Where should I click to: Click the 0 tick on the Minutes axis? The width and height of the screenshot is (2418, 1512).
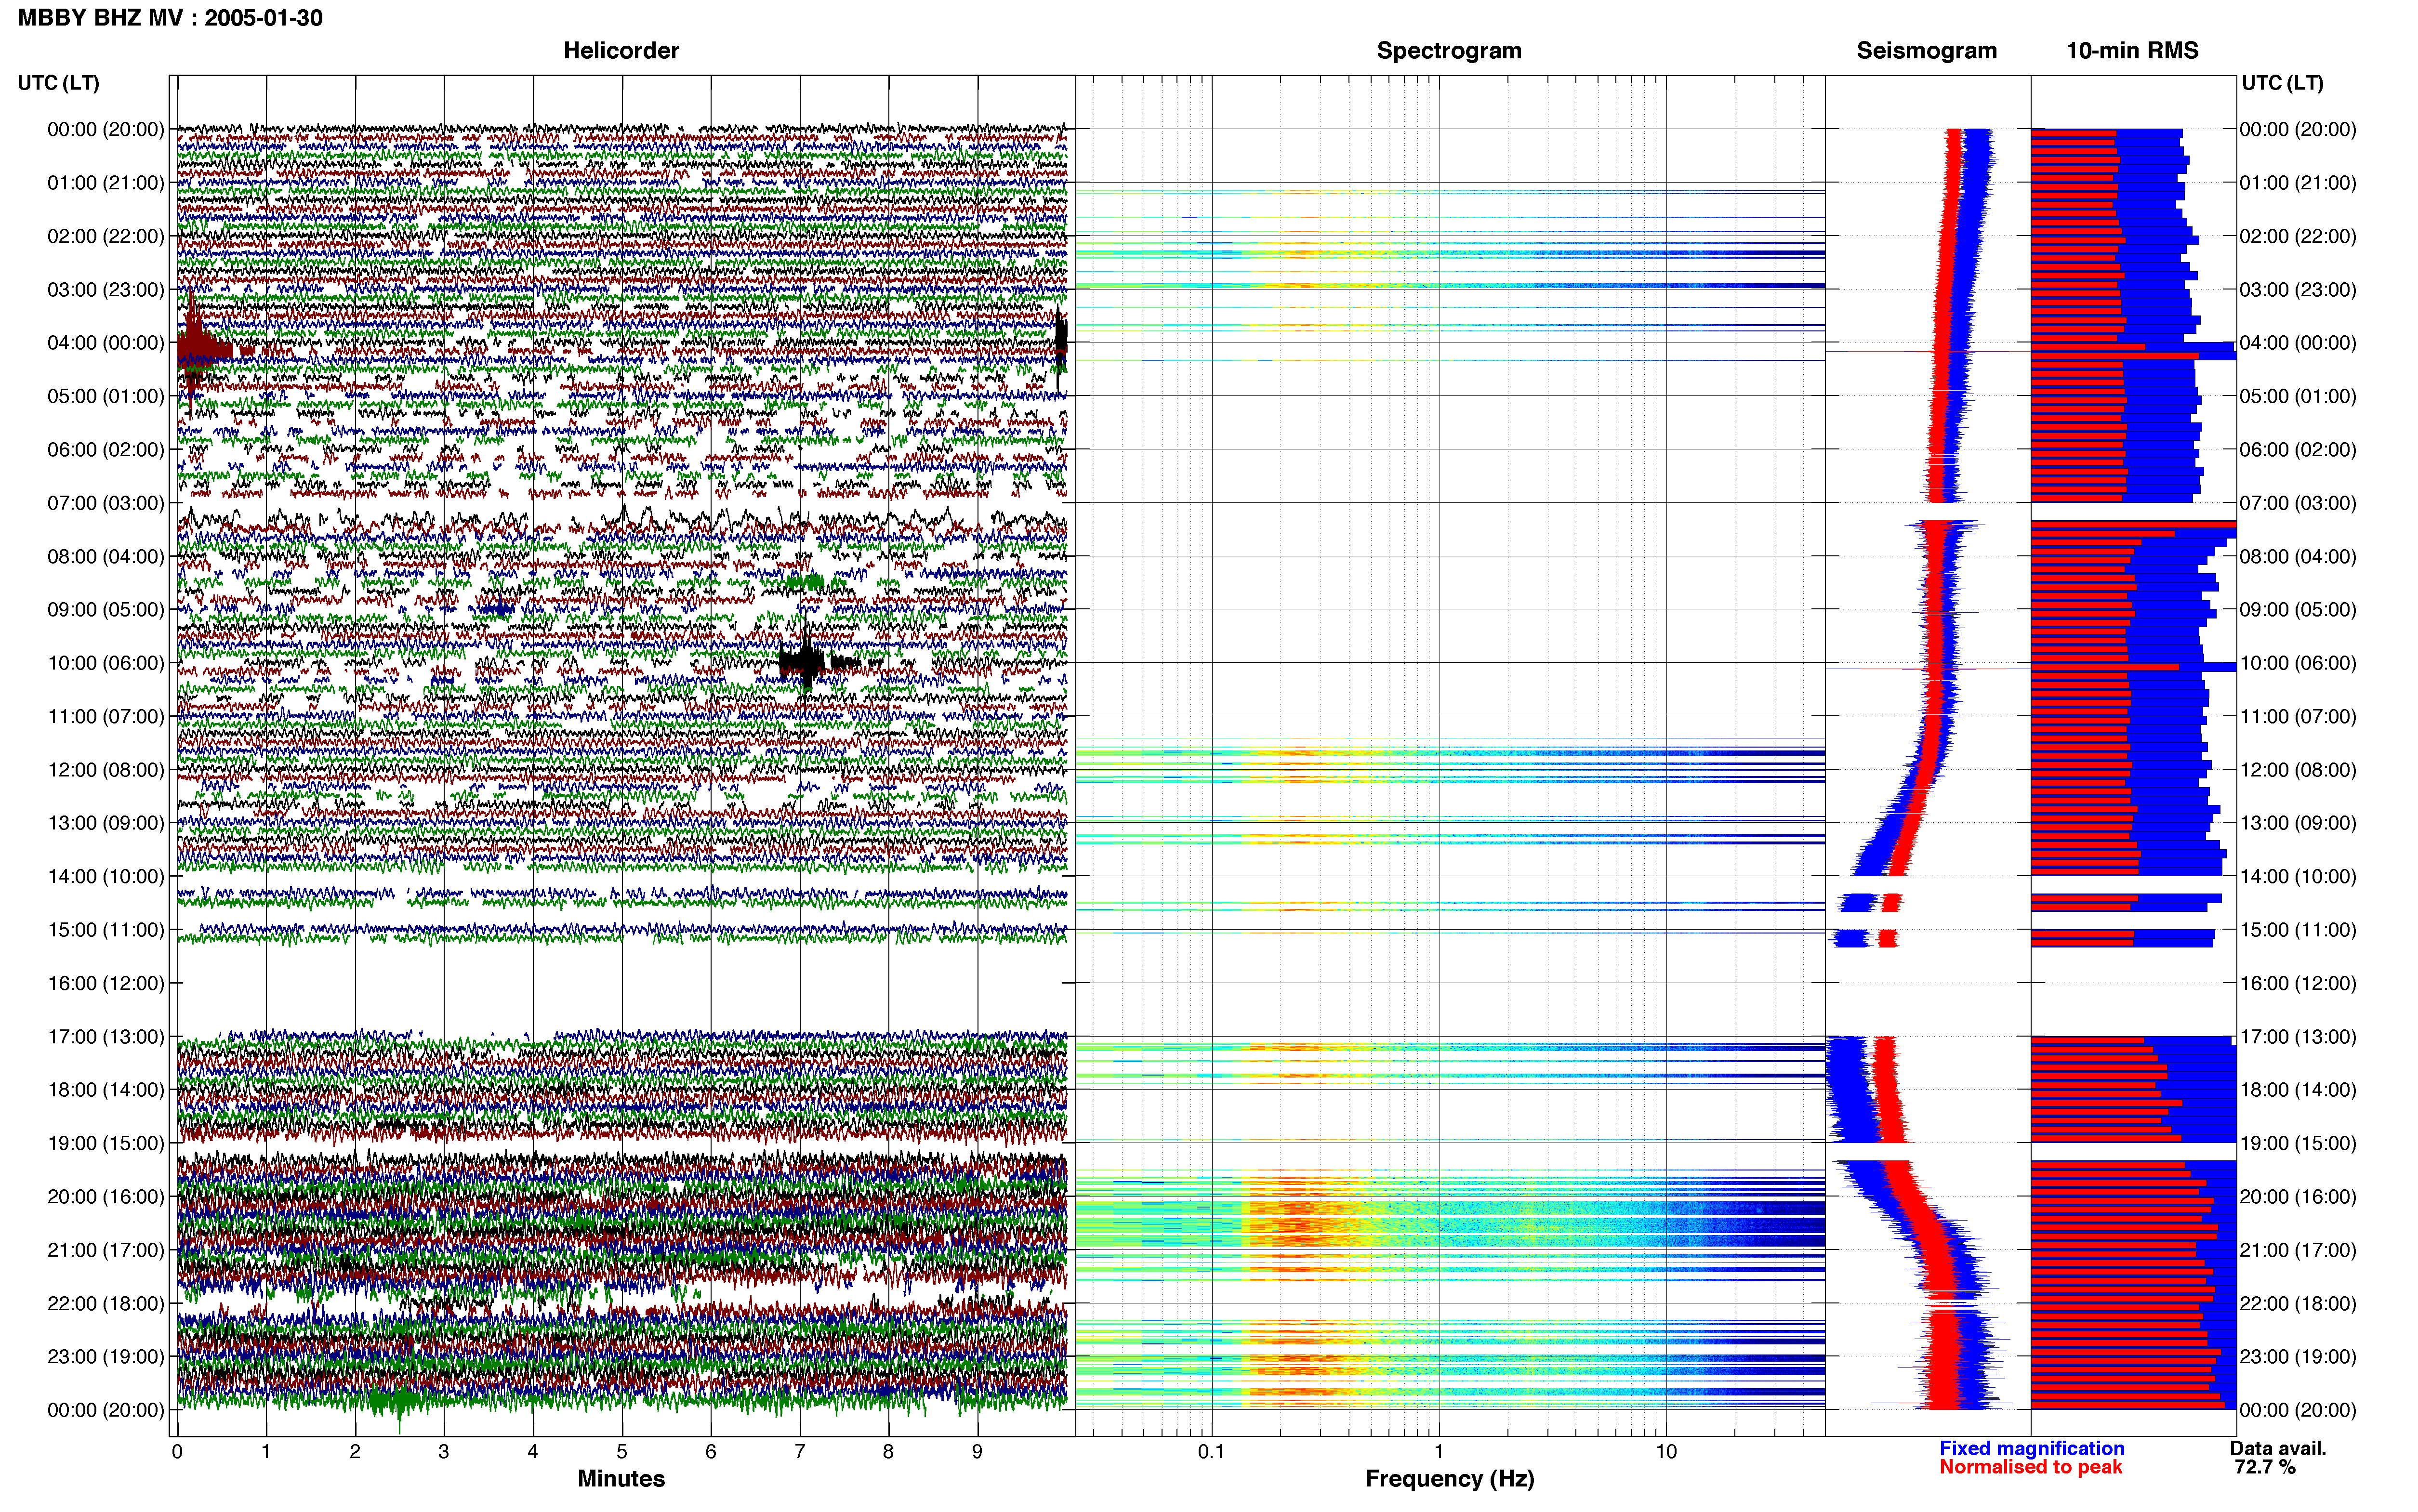[177, 1451]
